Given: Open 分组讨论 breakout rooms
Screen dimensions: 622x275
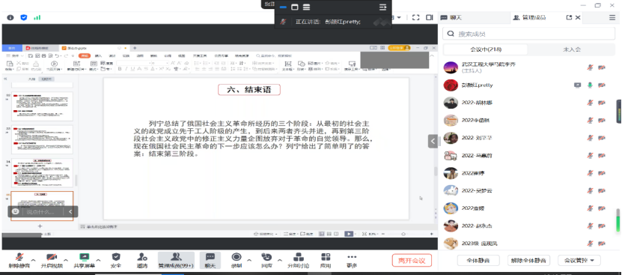Looking at the screenshot, I should pyautogui.click(x=299, y=260).
